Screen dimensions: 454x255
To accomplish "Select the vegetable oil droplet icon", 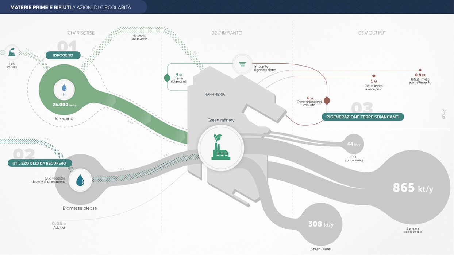I will 80,180.
